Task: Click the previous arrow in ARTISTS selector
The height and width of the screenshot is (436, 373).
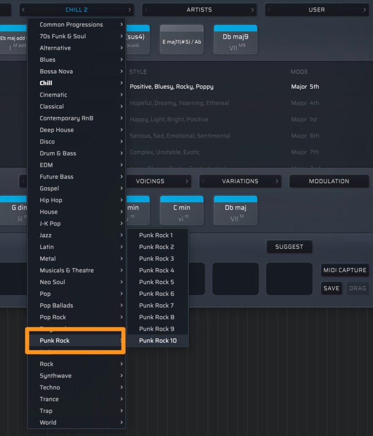Action: tap(147, 10)
